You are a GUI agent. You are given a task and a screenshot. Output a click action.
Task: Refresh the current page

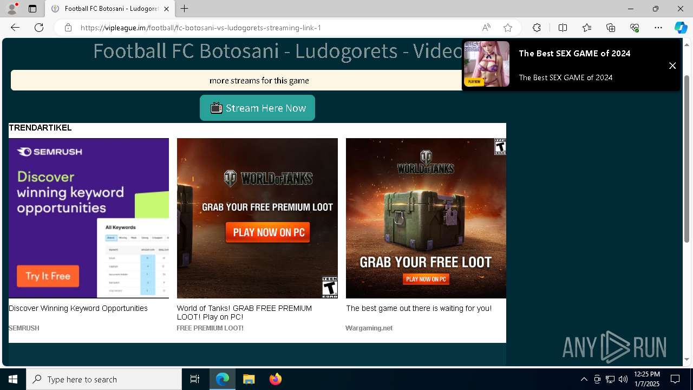tap(39, 28)
